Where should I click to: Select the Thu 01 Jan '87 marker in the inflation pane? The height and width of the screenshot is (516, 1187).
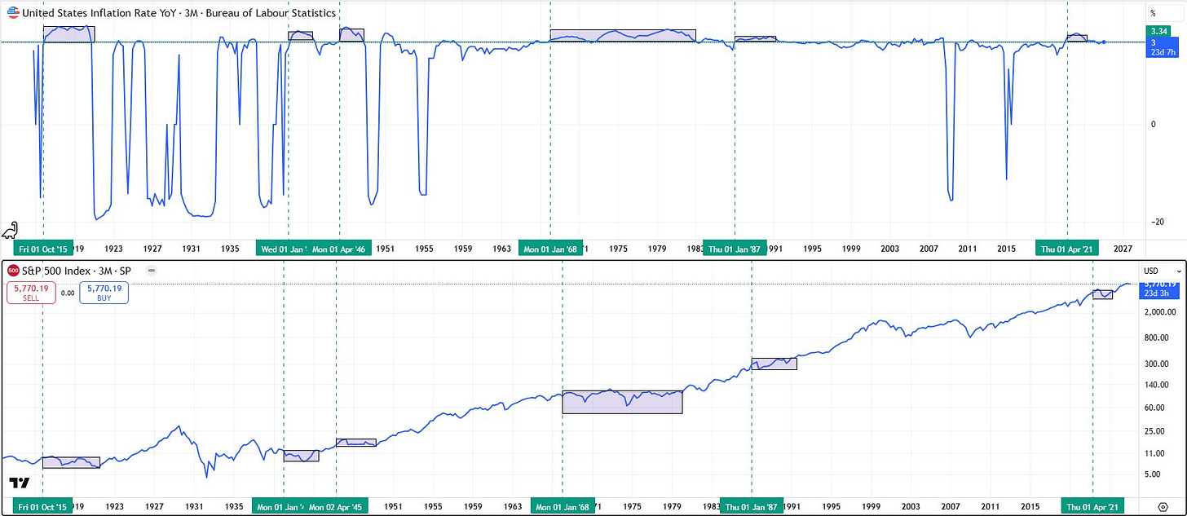pyautogui.click(x=735, y=249)
